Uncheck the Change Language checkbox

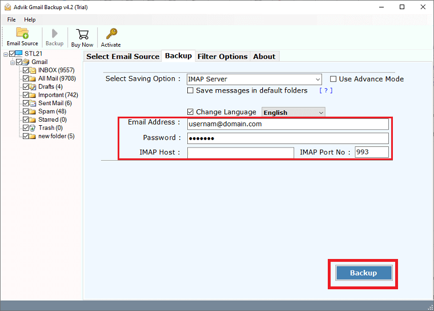190,111
